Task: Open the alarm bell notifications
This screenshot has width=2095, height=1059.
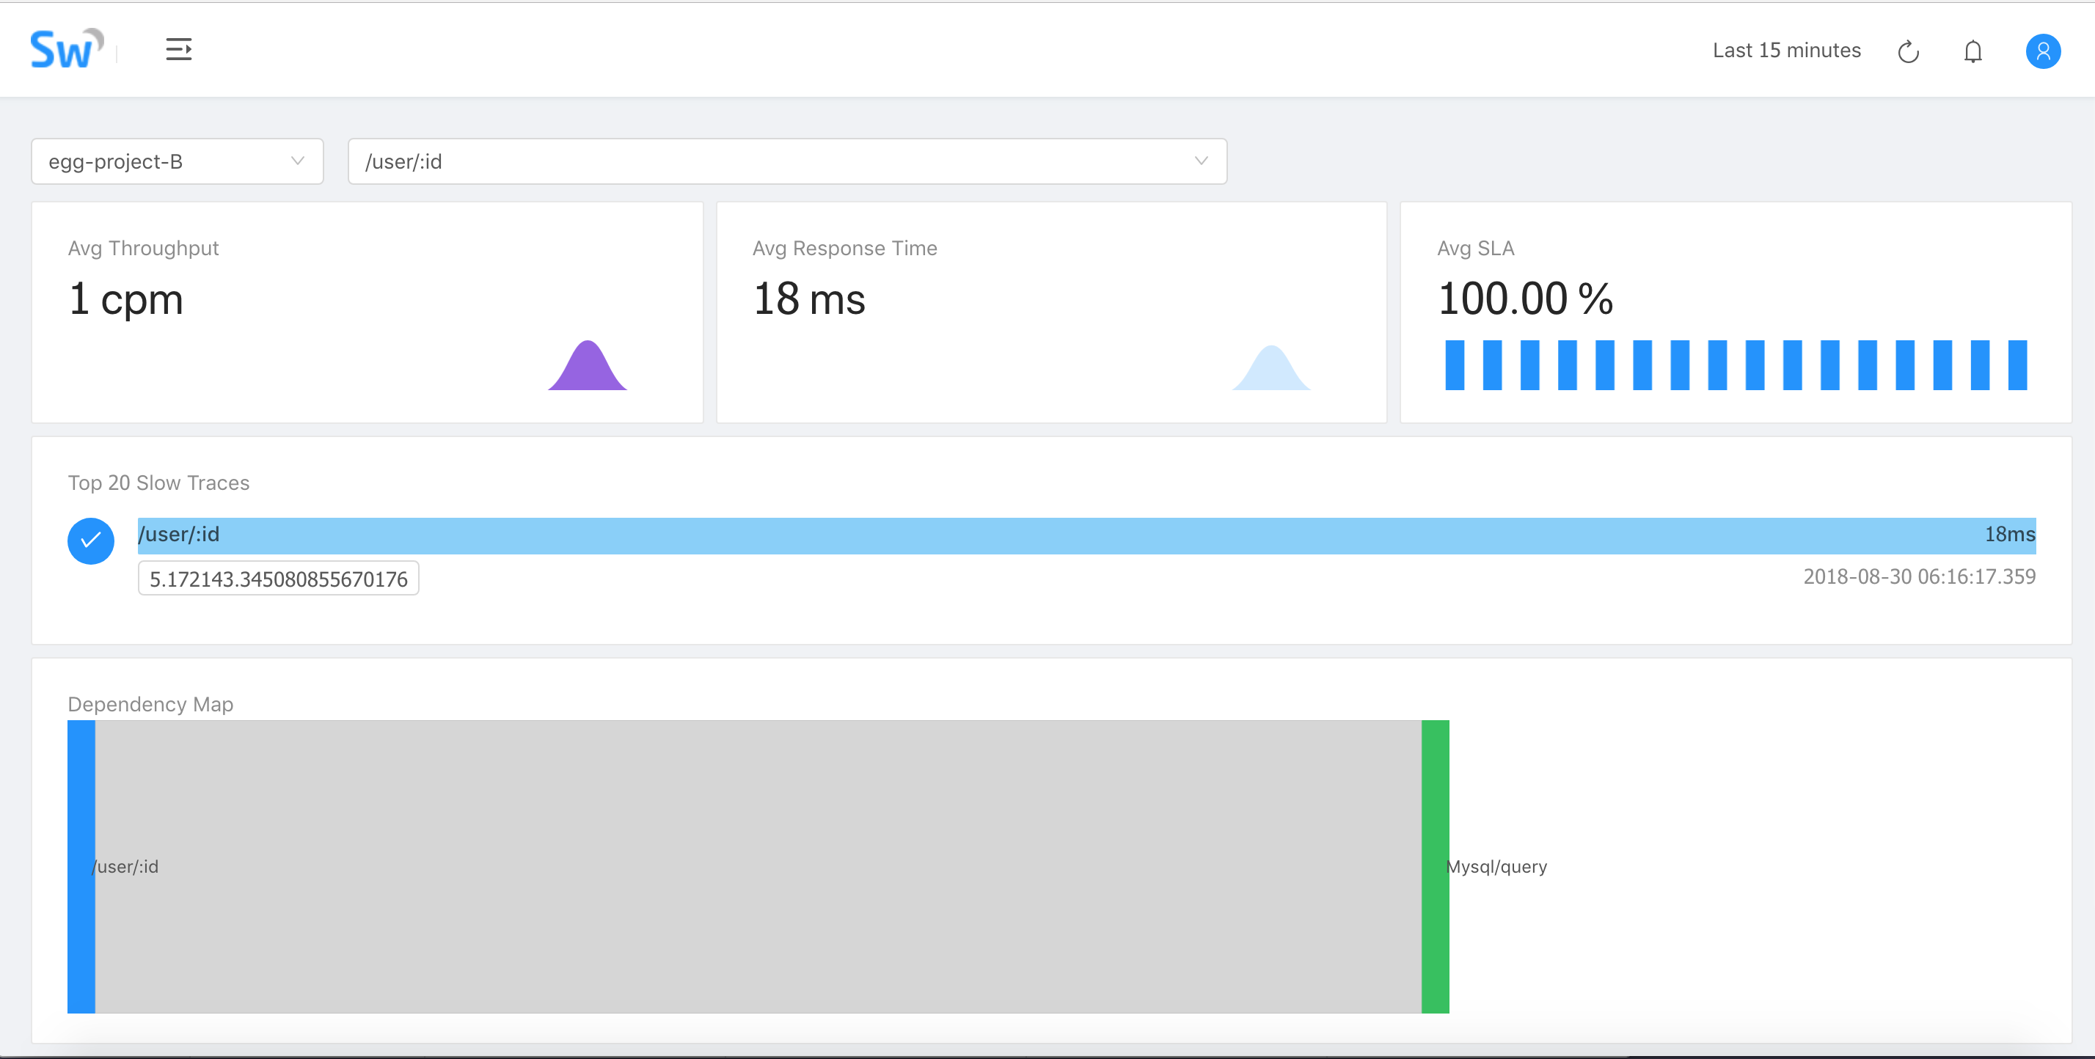Action: point(1972,51)
